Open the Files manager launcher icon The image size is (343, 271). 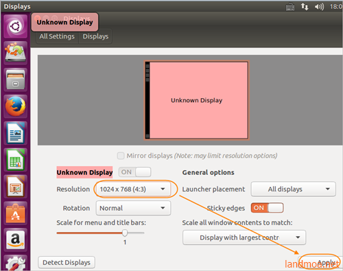tap(15, 80)
